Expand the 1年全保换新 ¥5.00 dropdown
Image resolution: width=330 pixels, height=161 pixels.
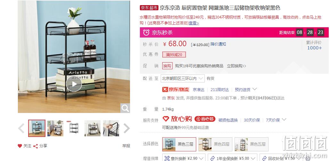(x=232, y=158)
